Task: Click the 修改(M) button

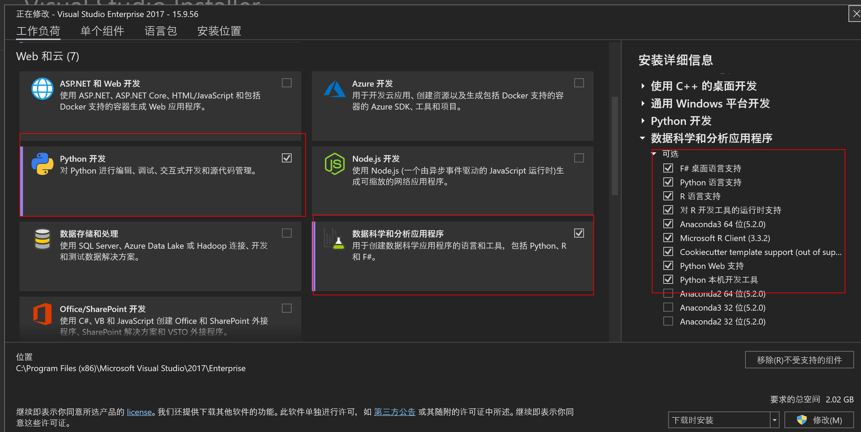Action: 819,420
